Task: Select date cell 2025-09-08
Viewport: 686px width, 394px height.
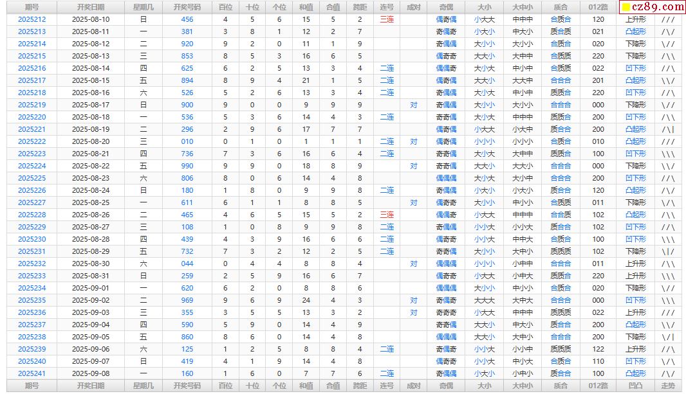Action: [91, 374]
